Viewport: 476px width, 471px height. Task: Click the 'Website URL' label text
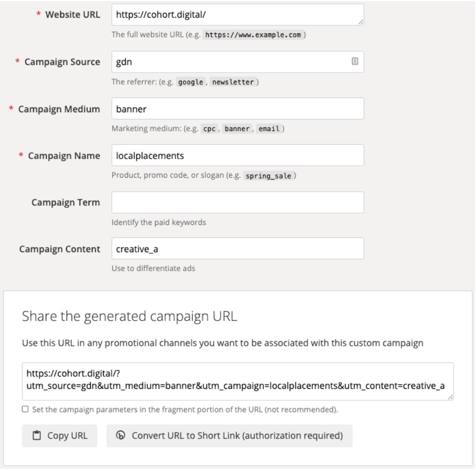73,14
